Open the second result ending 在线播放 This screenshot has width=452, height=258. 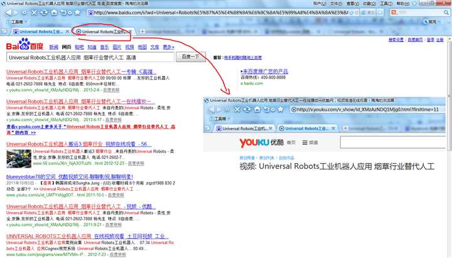pos(81,102)
